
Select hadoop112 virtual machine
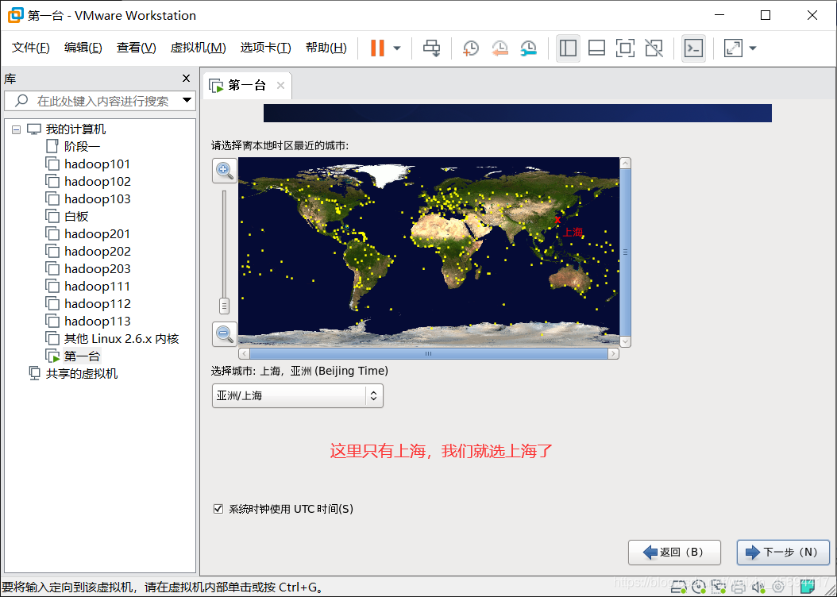coord(97,303)
